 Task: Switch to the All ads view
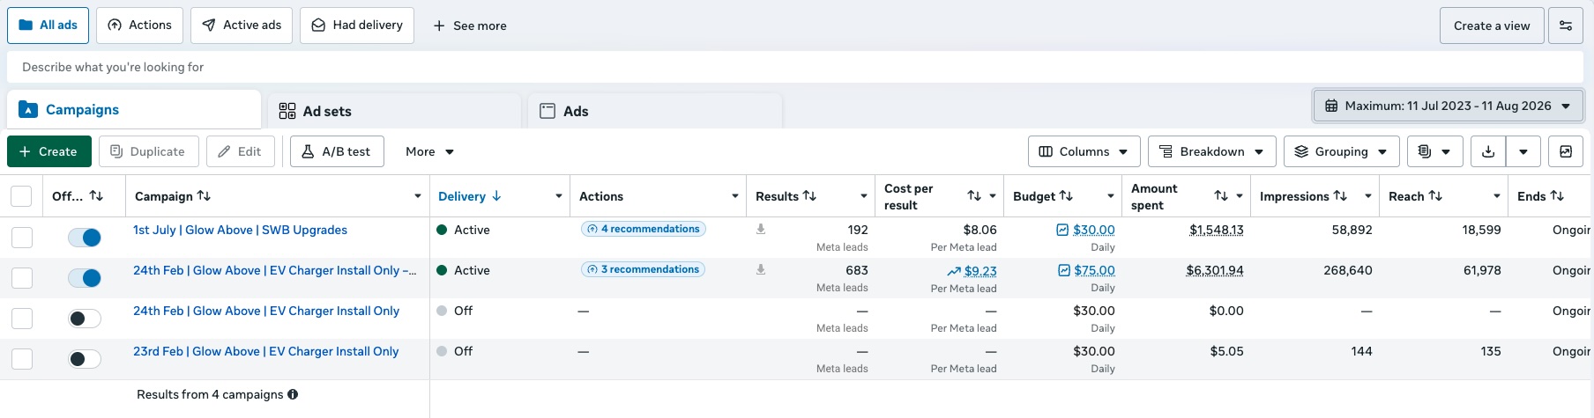pos(48,26)
